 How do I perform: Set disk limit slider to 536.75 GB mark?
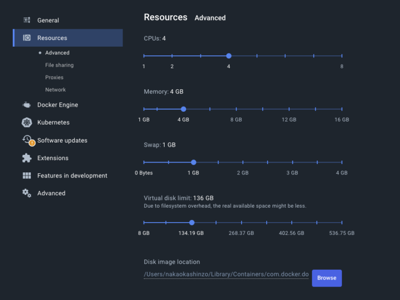coord(342,223)
